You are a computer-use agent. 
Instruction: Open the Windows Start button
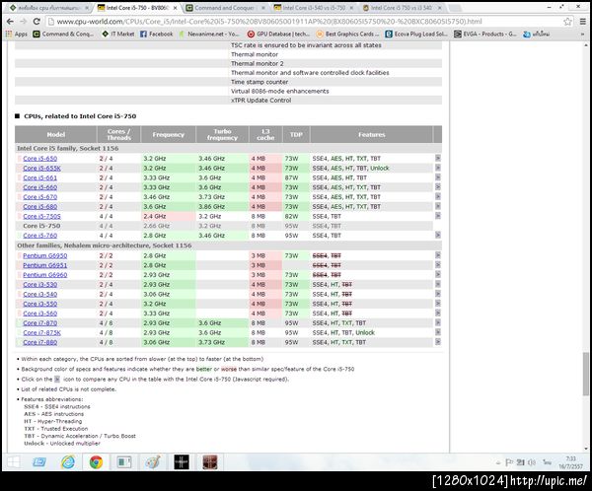[x=13, y=462]
